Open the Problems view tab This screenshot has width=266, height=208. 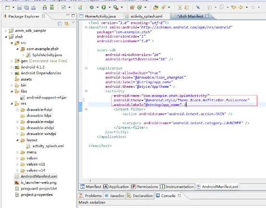90,196
